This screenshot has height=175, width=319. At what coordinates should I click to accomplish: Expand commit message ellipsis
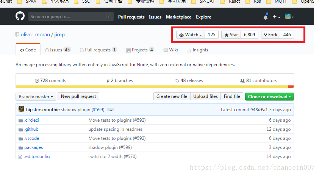(110, 110)
